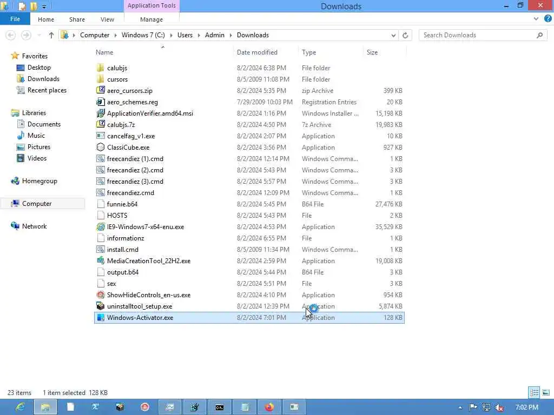Click the search magnifier icon
The height and width of the screenshot is (415, 554).
coord(539,35)
